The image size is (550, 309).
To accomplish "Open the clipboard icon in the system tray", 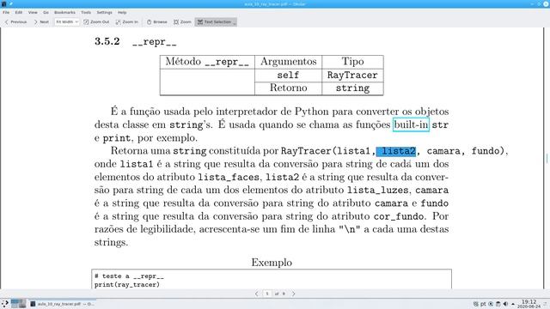I will (x=498, y=304).
